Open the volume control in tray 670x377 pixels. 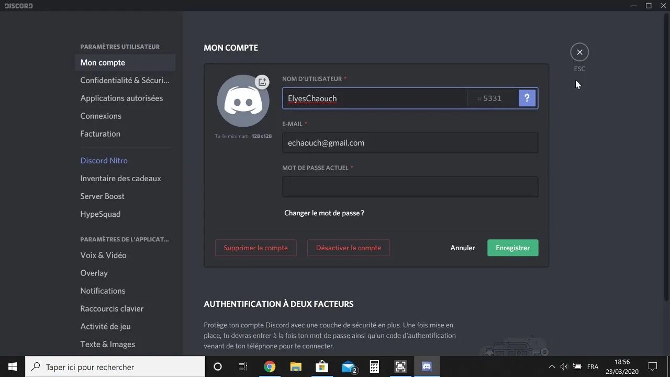click(564, 367)
